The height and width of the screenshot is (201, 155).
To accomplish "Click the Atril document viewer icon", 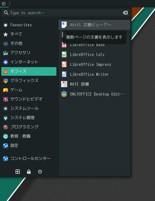I will point(64,25).
